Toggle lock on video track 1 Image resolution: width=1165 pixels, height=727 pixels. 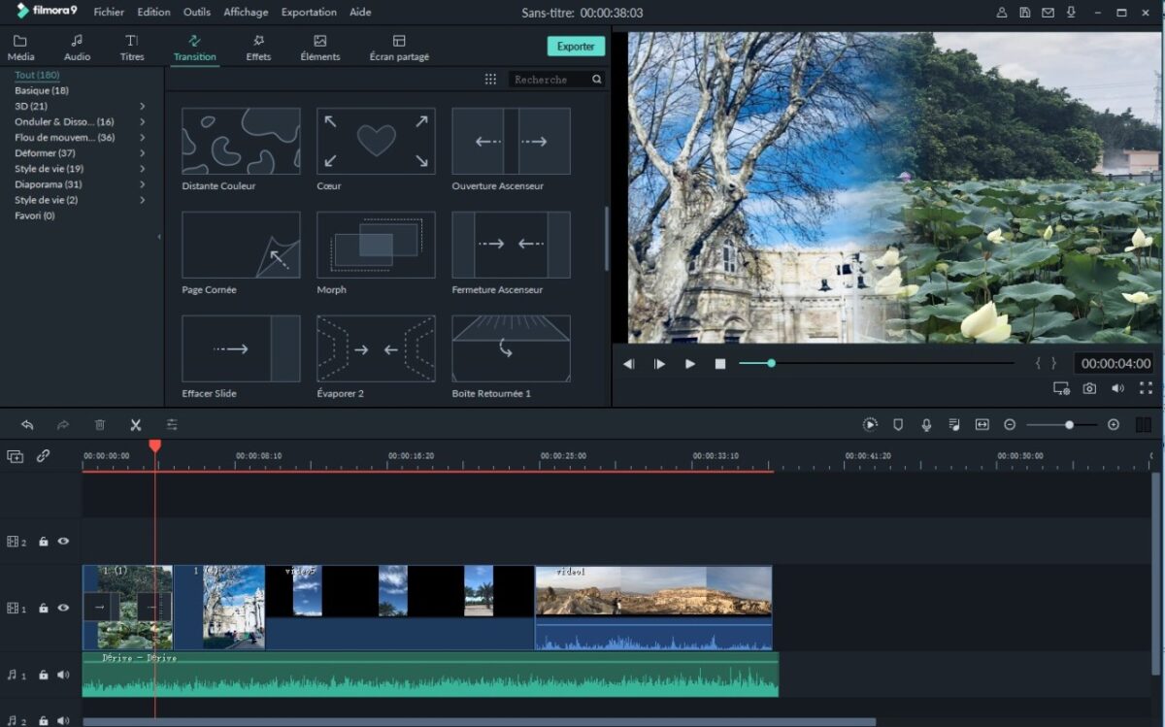44,609
